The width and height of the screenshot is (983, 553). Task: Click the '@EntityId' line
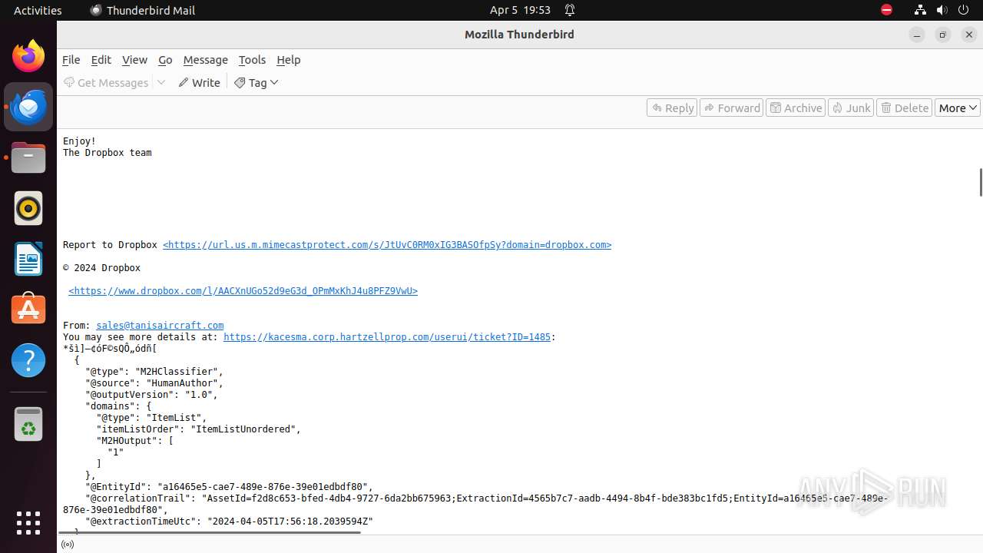229,487
